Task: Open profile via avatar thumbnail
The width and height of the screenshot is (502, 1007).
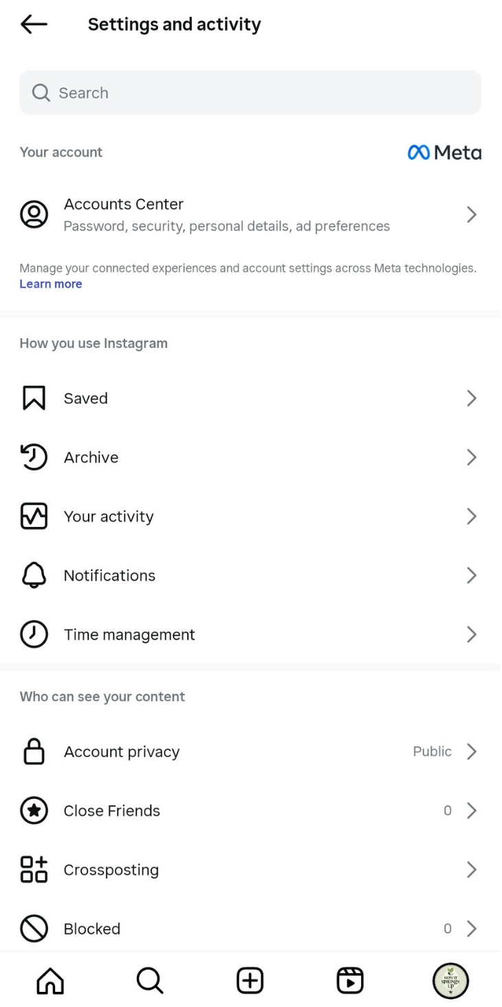Action: click(450, 981)
